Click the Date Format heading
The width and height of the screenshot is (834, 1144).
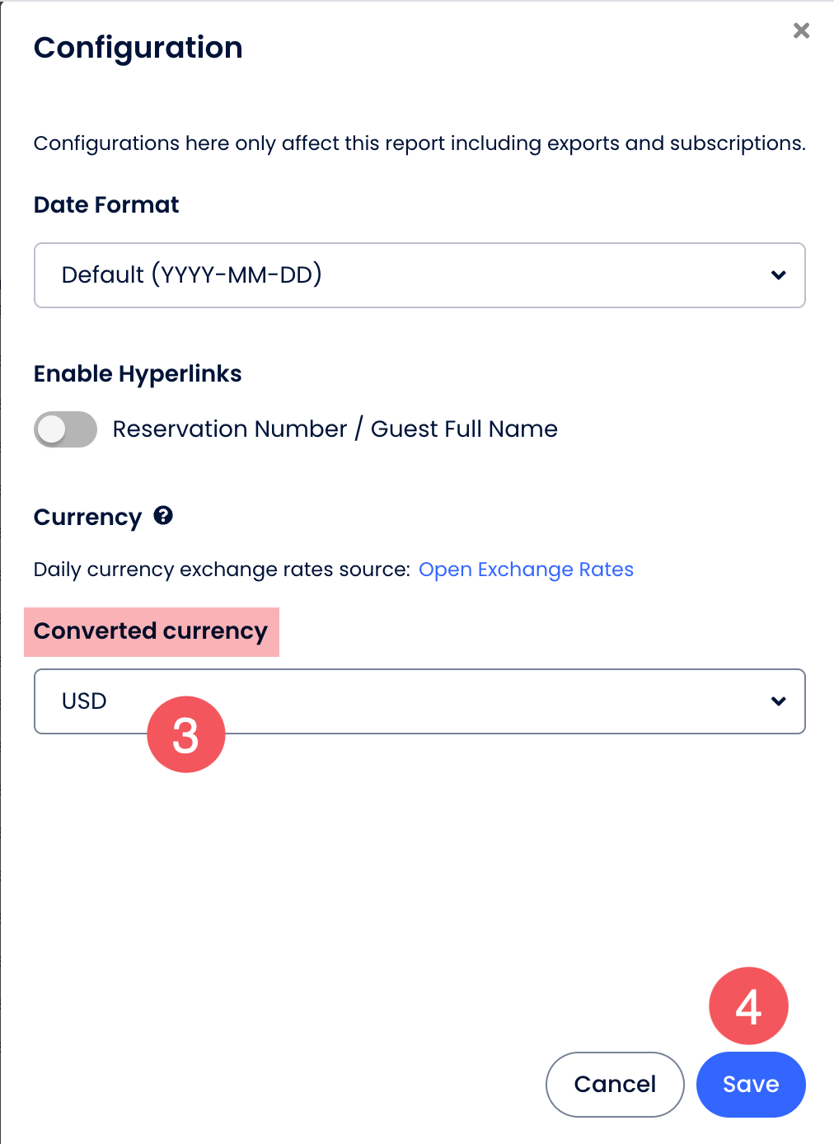point(106,205)
